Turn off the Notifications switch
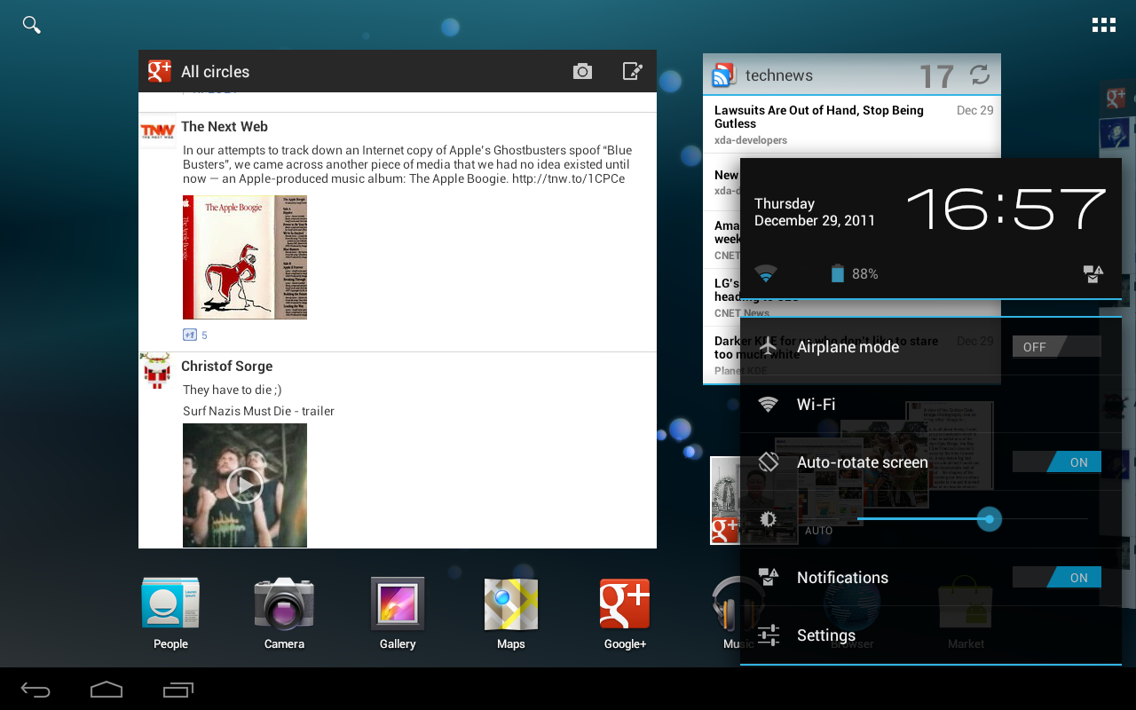1136x710 pixels. pyautogui.click(x=1056, y=578)
